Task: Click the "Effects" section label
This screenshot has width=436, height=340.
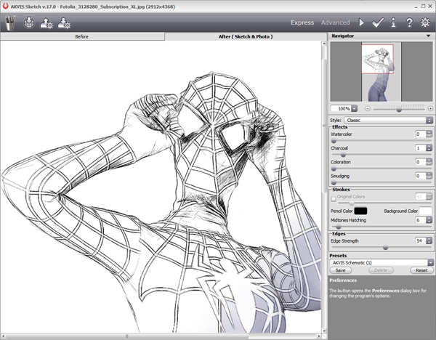Action: tap(340, 126)
